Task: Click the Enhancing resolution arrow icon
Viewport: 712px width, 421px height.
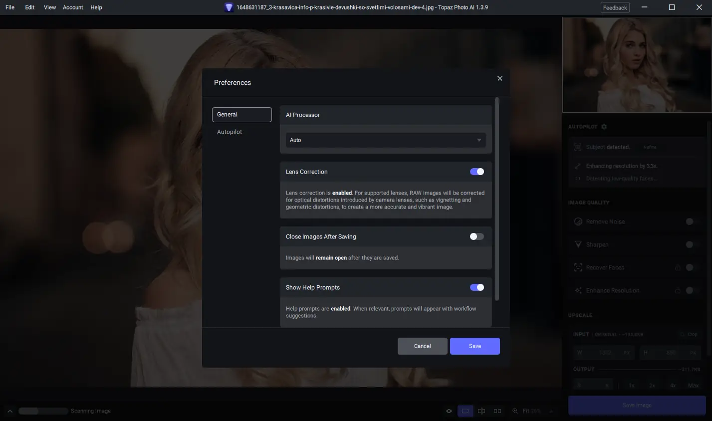Action: (x=578, y=166)
